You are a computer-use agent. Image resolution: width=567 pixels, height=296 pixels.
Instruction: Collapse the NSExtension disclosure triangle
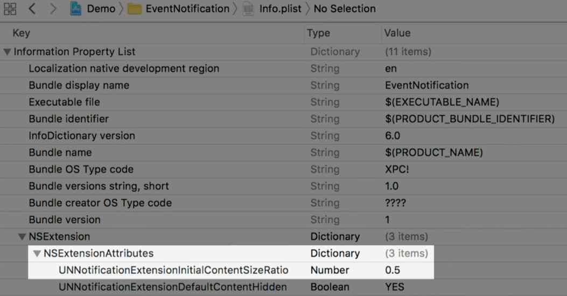point(22,237)
